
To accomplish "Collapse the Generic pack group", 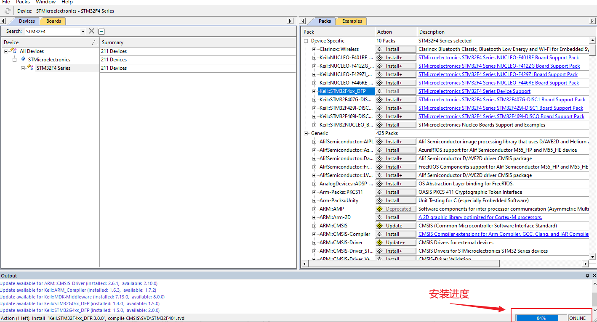I will coord(306,133).
